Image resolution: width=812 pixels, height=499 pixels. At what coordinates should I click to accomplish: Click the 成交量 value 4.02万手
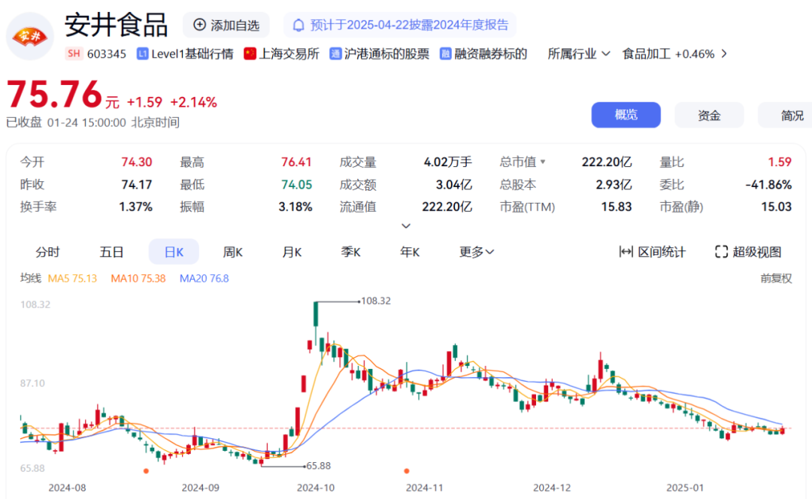click(448, 162)
